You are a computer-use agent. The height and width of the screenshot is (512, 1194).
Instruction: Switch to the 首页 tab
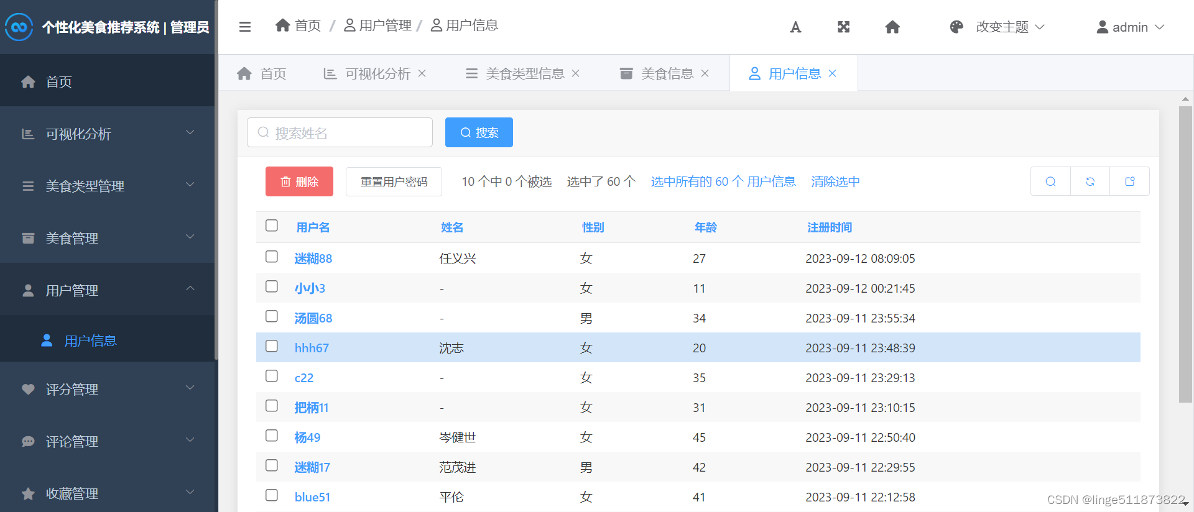point(262,73)
